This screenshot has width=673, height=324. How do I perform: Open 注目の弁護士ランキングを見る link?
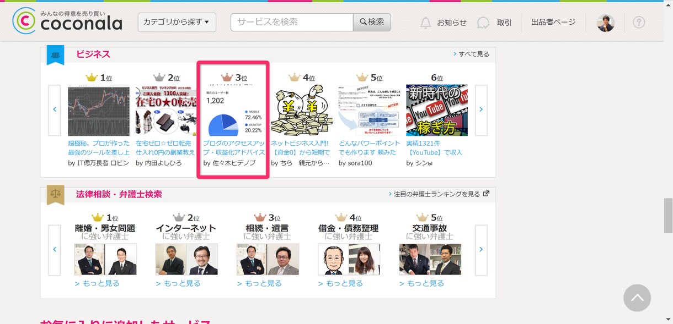coord(436,194)
